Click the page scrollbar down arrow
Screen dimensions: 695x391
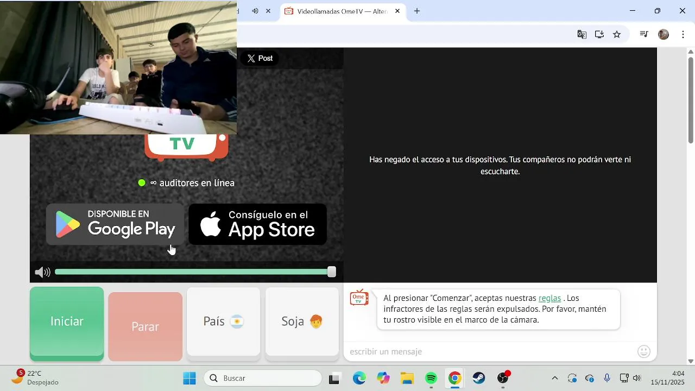[x=691, y=361]
